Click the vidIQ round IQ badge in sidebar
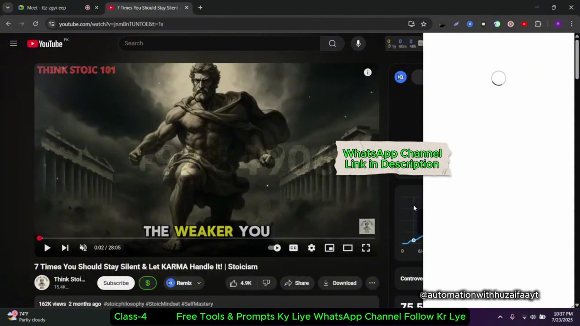Viewport: 580px width, 326px height. 400,77
